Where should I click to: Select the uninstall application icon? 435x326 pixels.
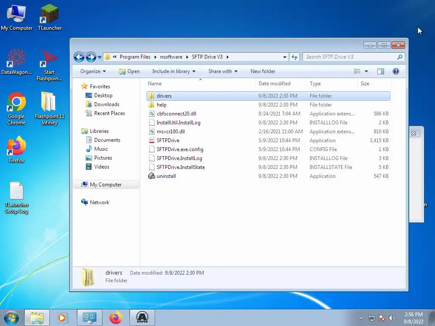[152, 176]
